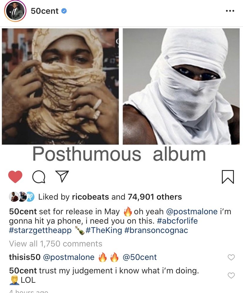Toggle the bookmark save icon
The image size is (243, 293).
228,177
